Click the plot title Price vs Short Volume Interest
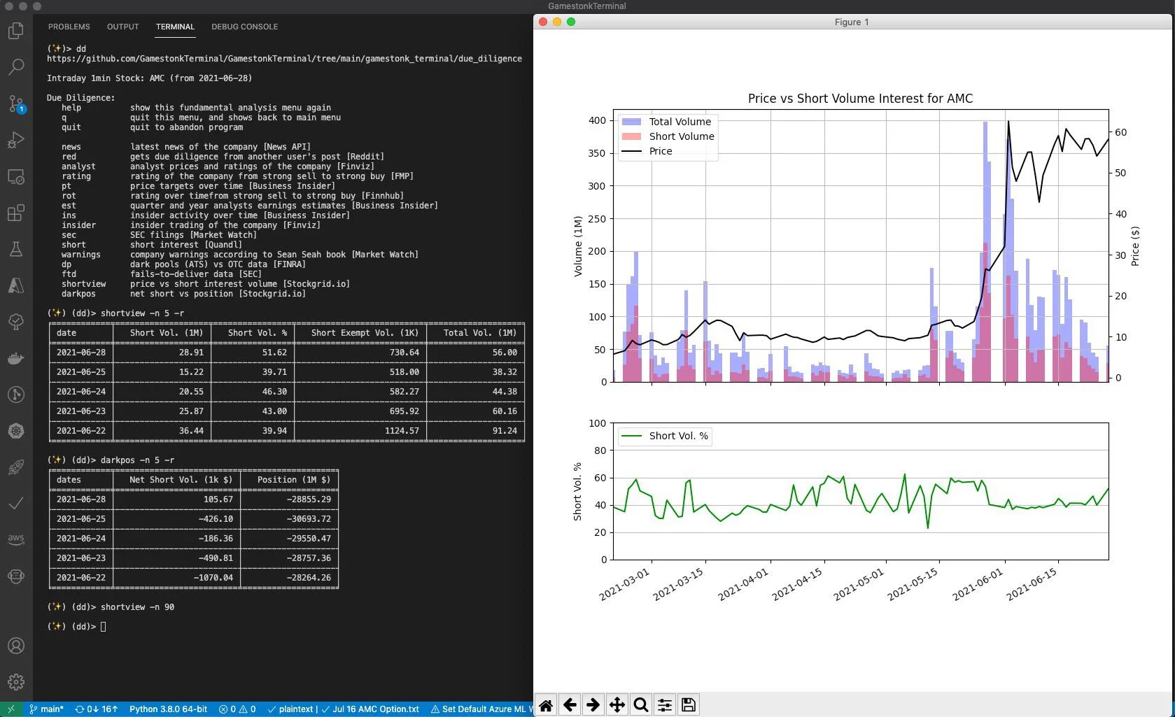This screenshot has height=717, width=1175. point(860,99)
